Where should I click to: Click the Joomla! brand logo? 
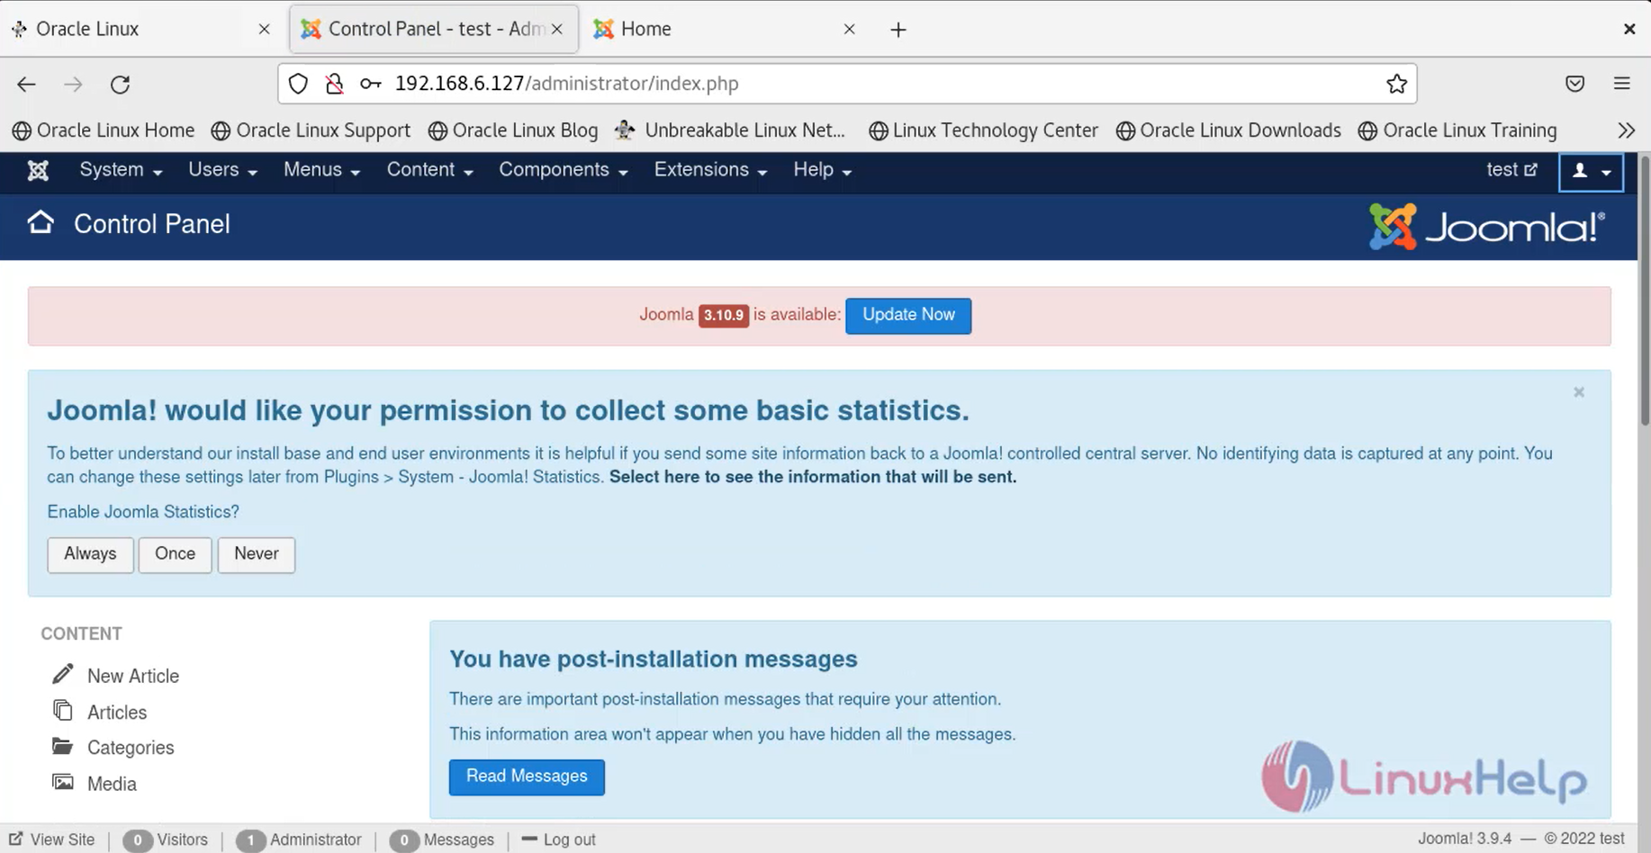(x=1486, y=227)
